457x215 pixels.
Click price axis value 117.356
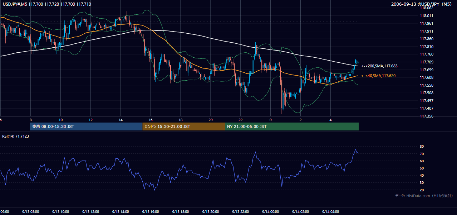427,116
